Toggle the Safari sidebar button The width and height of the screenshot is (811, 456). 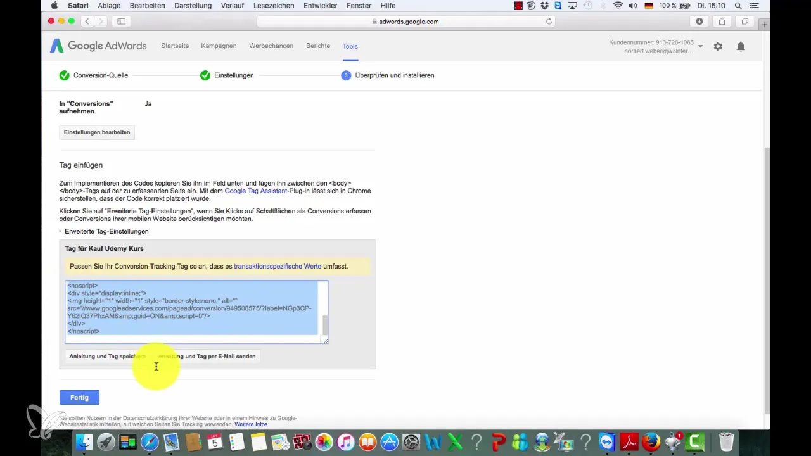(x=122, y=22)
